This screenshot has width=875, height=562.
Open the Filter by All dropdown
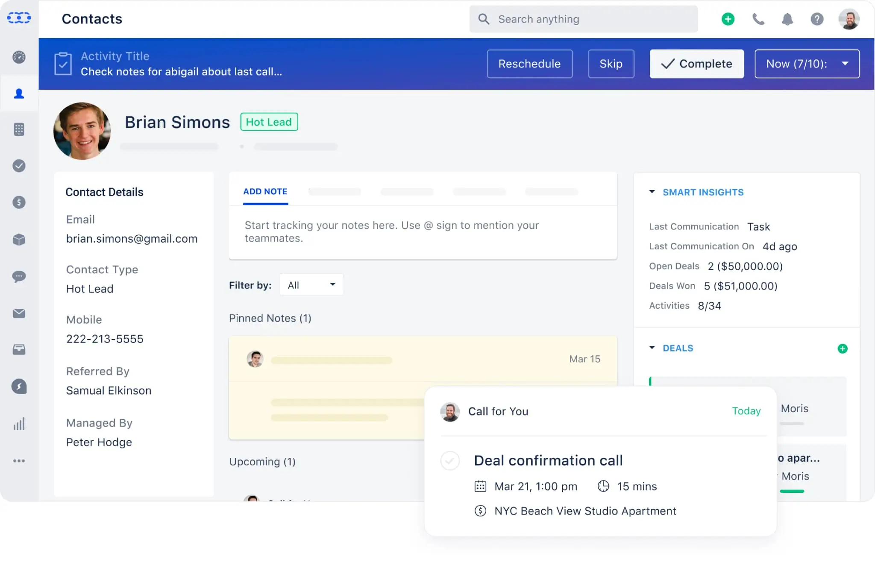pos(311,284)
